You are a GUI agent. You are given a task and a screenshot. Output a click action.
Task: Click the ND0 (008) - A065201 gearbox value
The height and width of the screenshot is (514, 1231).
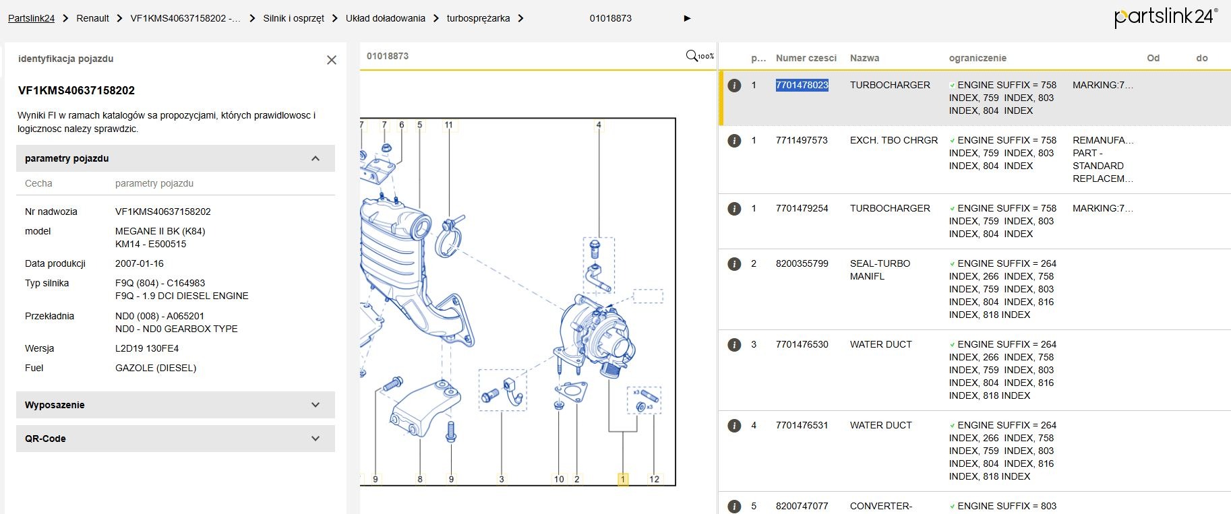click(160, 316)
